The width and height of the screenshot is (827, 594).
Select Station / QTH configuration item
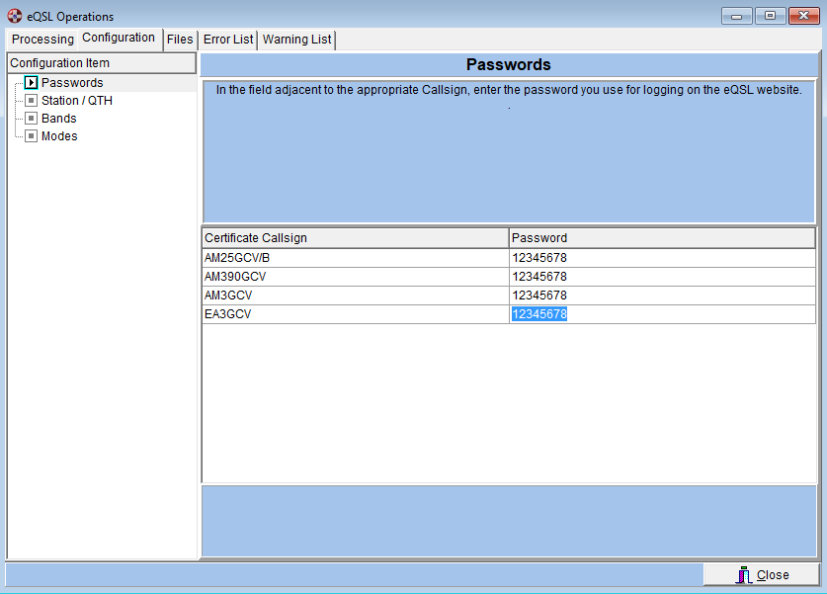[x=77, y=101]
